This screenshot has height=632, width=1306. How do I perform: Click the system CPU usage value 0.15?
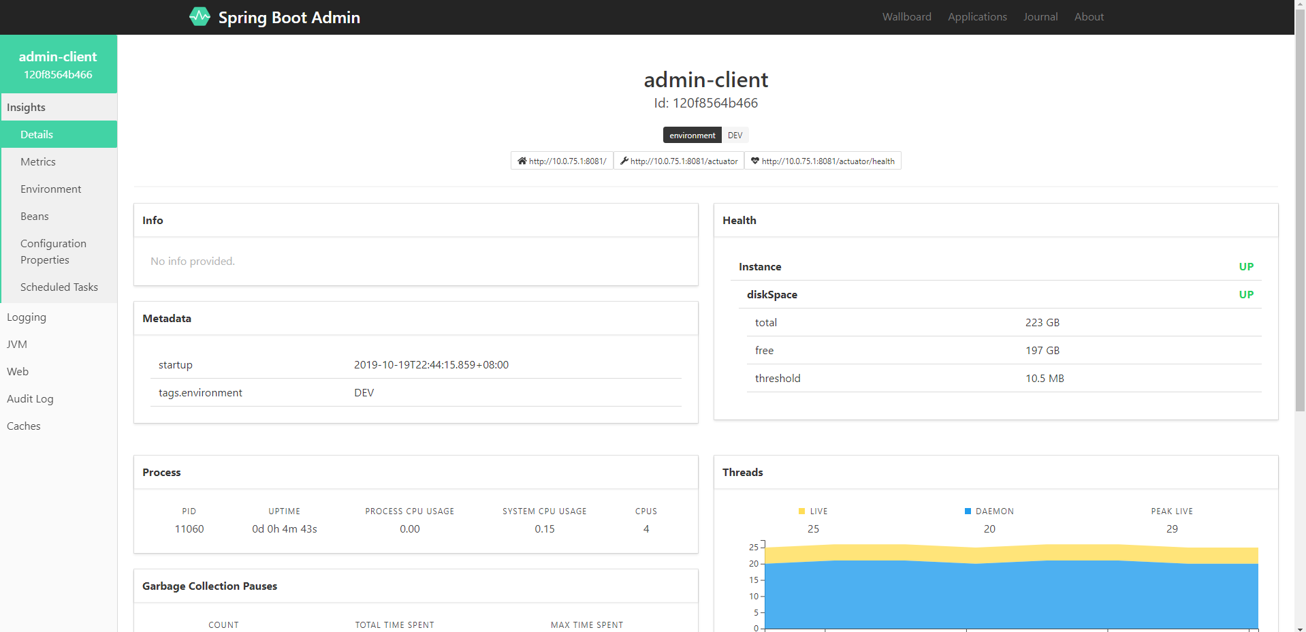(545, 528)
